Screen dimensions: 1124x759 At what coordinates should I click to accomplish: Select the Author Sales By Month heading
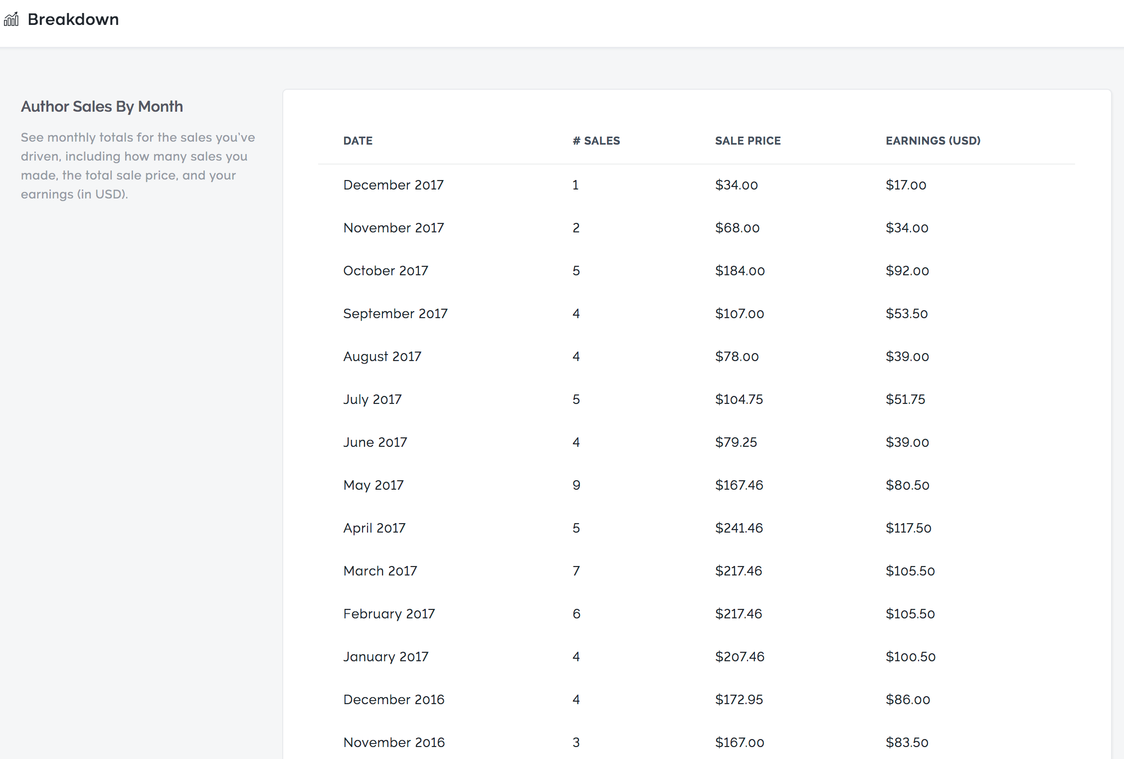[x=102, y=106]
